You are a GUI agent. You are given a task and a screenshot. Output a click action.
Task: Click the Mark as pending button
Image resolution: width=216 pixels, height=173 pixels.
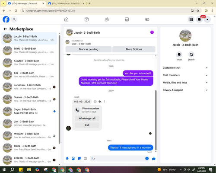point(89,49)
